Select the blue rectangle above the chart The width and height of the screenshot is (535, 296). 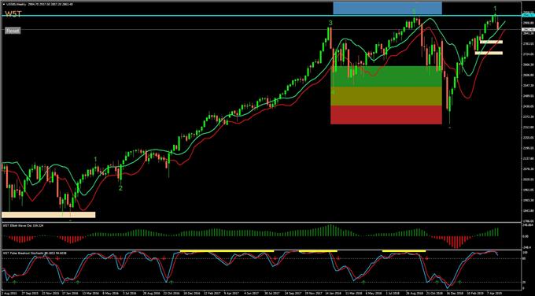click(x=387, y=8)
